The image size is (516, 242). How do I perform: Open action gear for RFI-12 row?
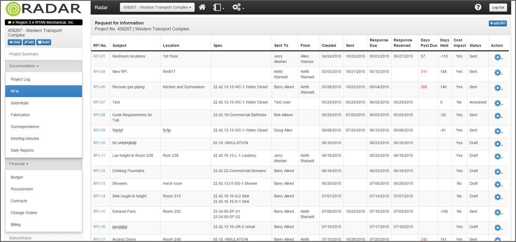point(498,172)
